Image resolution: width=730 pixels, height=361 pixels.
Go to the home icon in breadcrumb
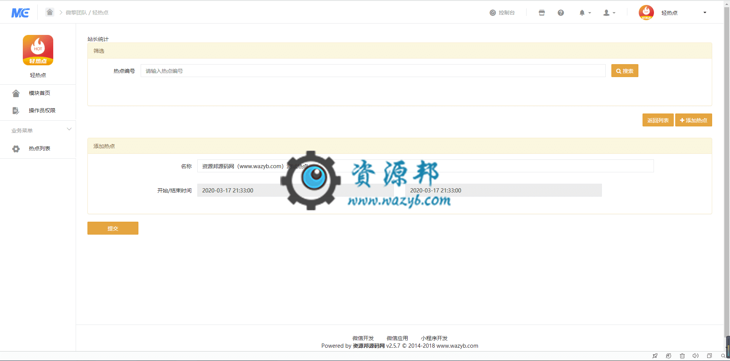pos(50,12)
